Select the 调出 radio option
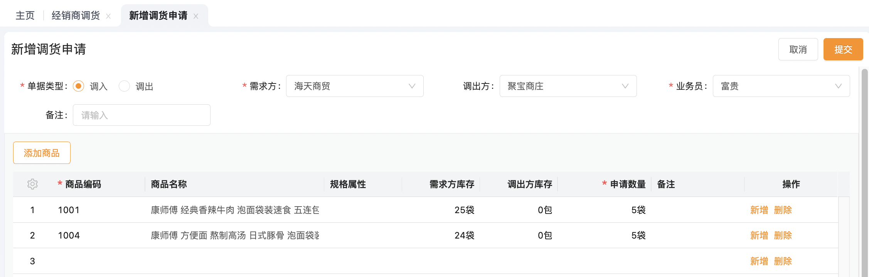 pos(124,86)
